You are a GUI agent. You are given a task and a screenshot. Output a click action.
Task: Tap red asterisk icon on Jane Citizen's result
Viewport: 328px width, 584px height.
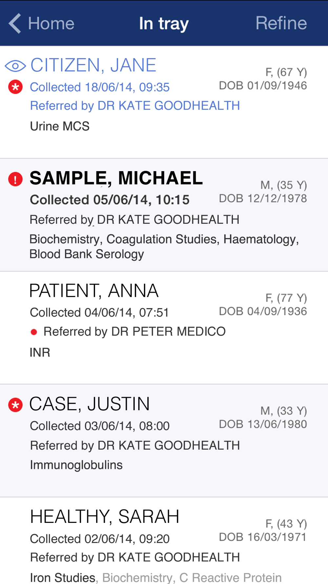15,87
